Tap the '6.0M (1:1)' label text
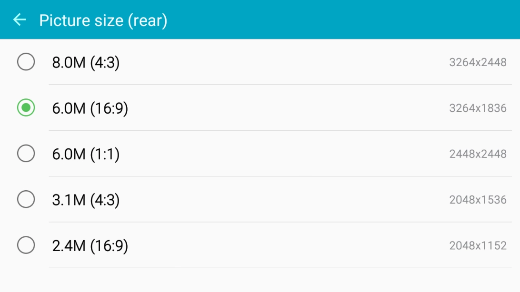The height and width of the screenshot is (292, 520). 86,154
